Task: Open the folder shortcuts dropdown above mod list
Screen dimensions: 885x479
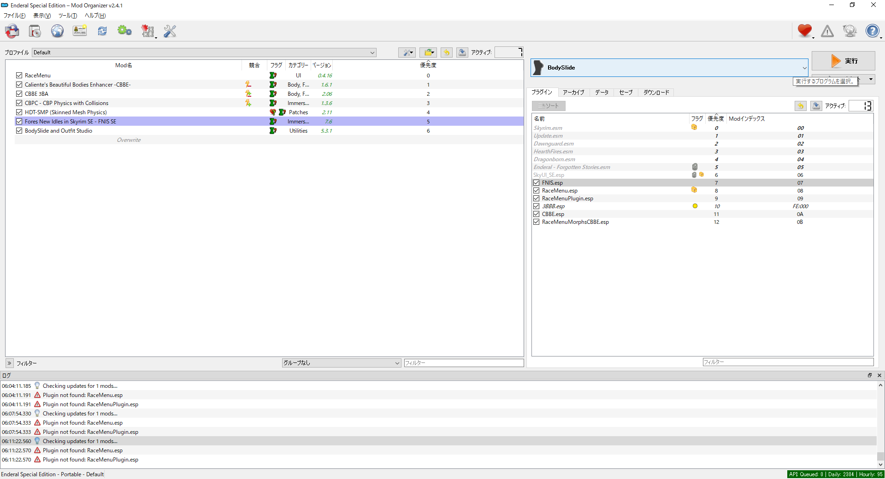Action: tap(428, 53)
